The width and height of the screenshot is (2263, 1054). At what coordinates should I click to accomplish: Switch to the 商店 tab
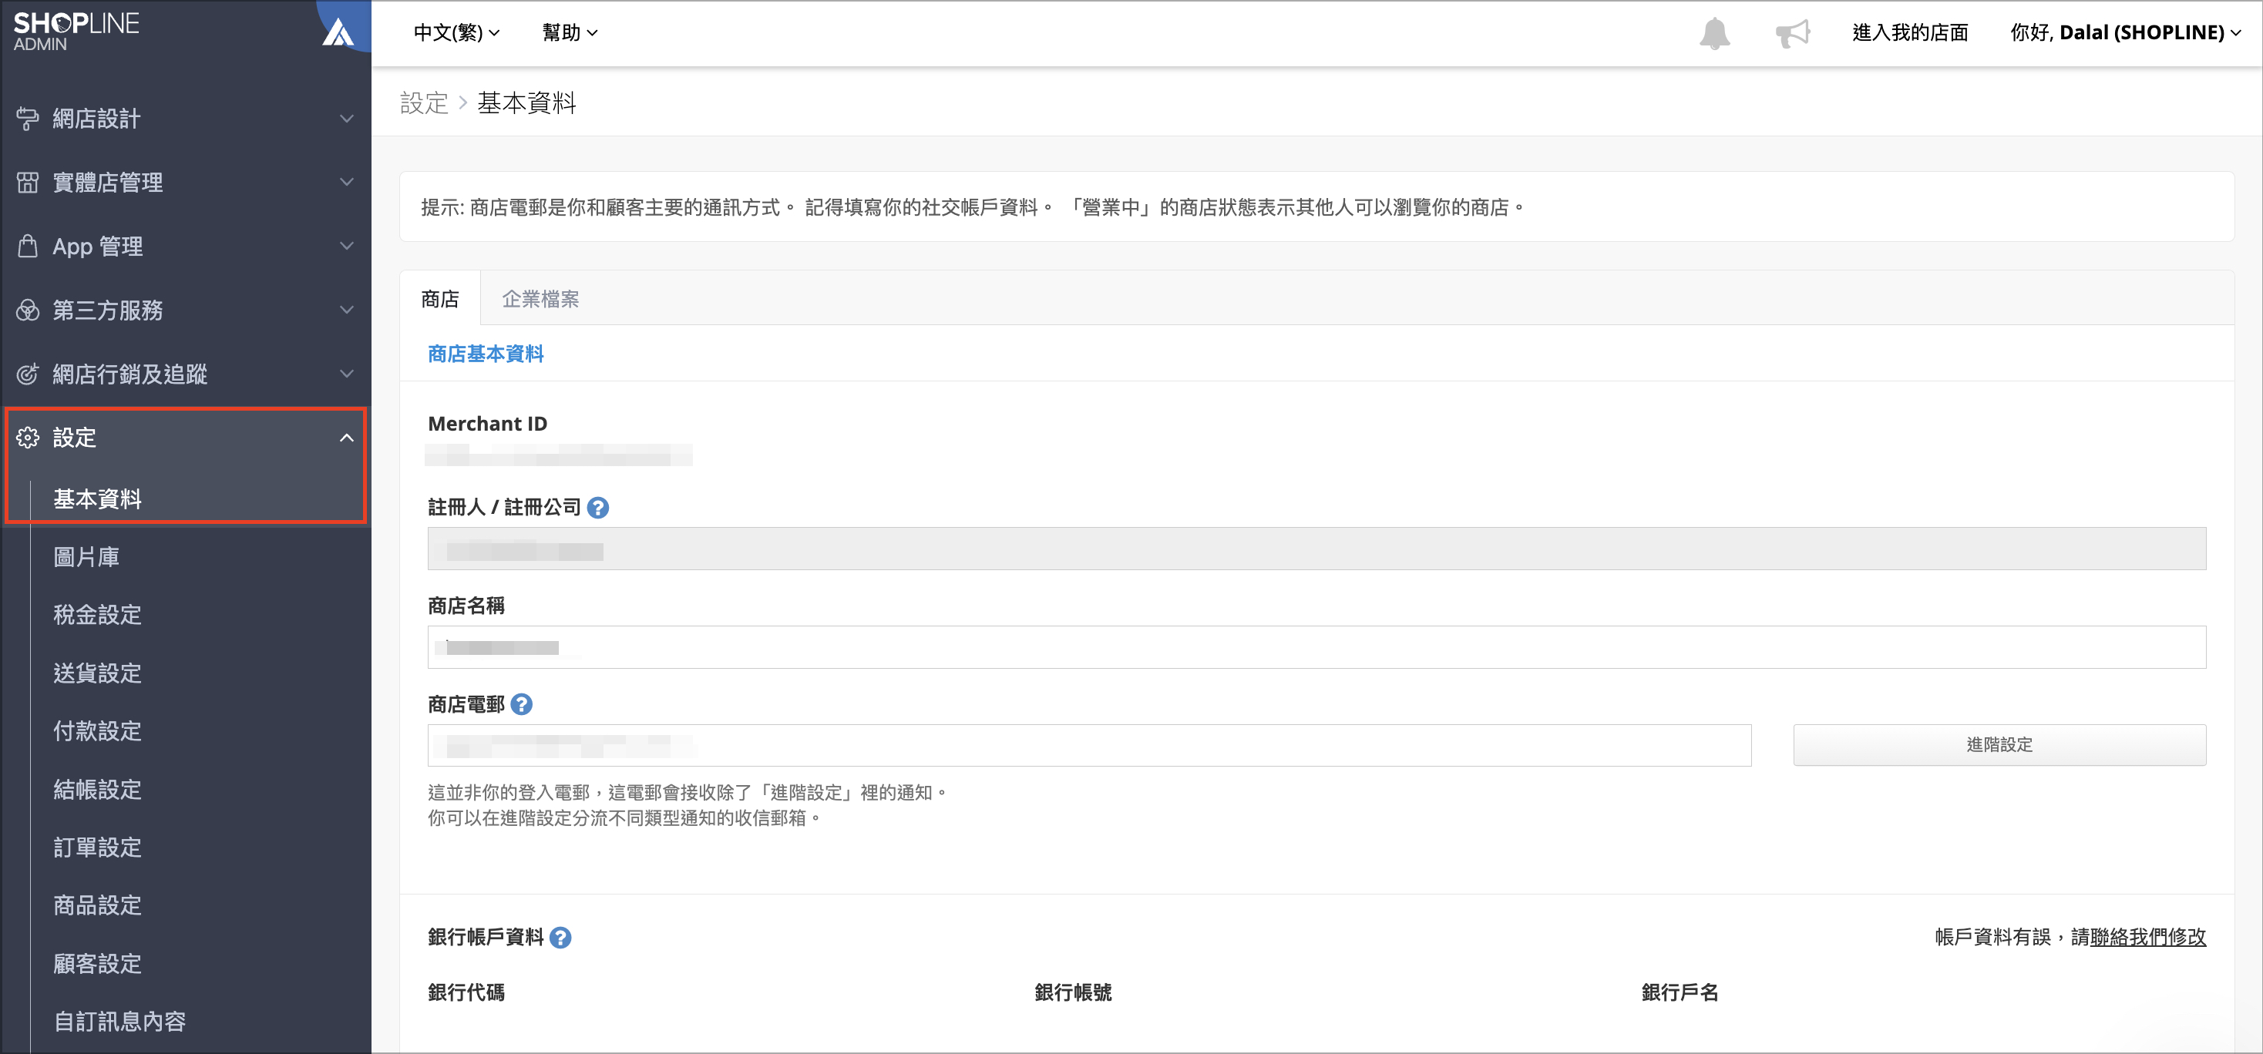tap(440, 299)
